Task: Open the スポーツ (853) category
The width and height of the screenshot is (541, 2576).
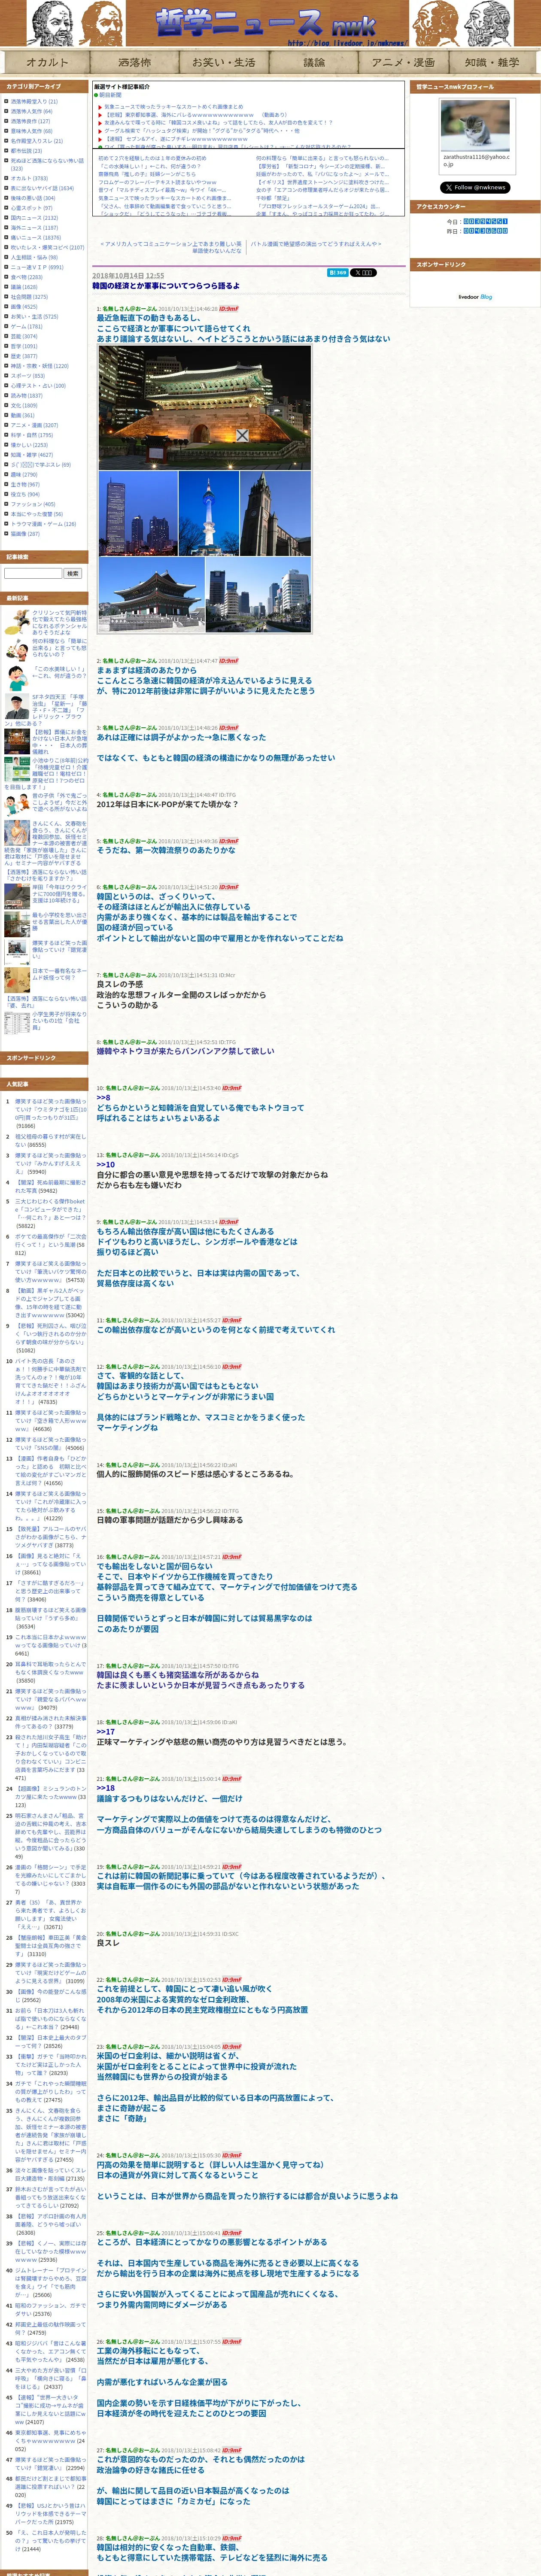Action: (28, 376)
